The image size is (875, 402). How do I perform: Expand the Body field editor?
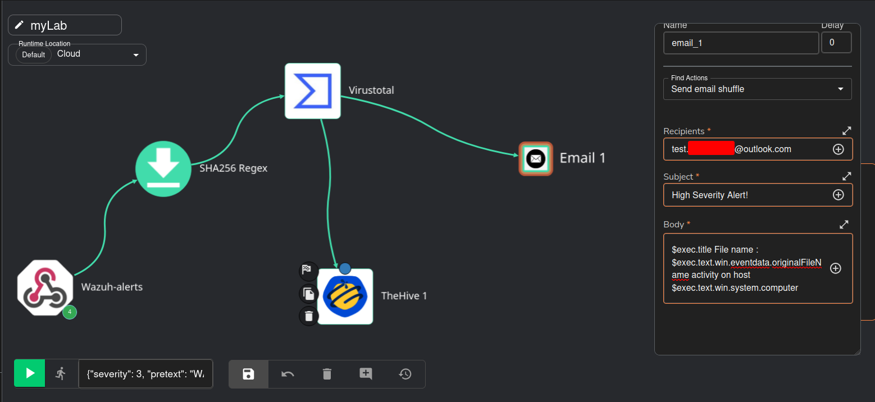pyautogui.click(x=844, y=225)
